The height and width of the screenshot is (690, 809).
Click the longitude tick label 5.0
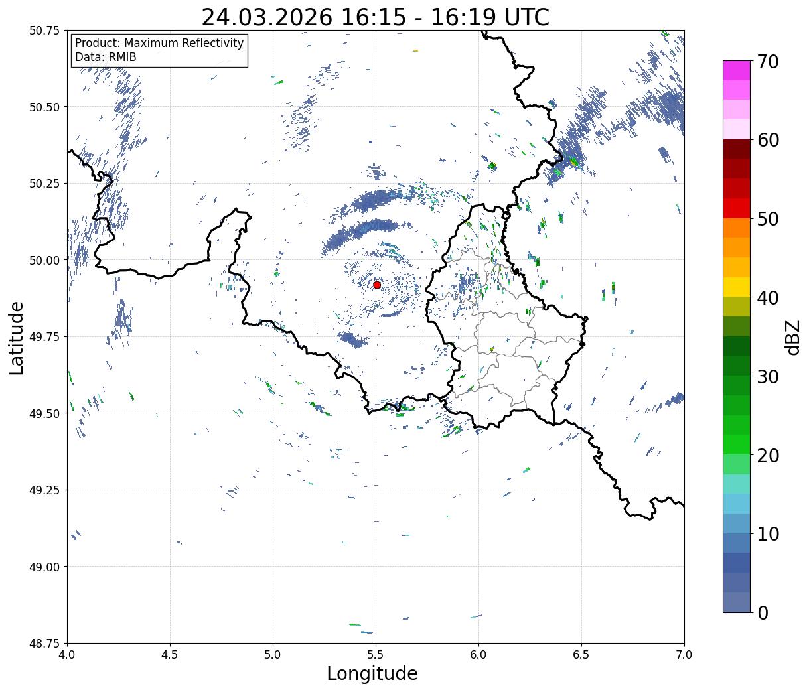click(273, 655)
